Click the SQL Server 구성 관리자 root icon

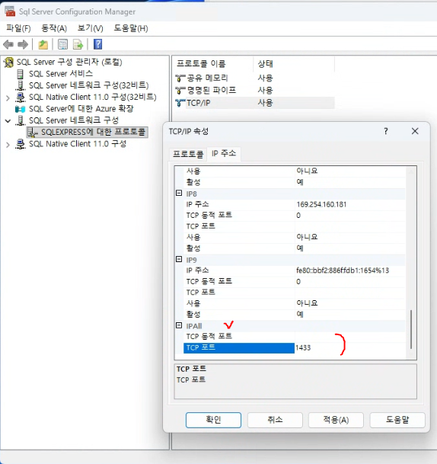click(9, 62)
